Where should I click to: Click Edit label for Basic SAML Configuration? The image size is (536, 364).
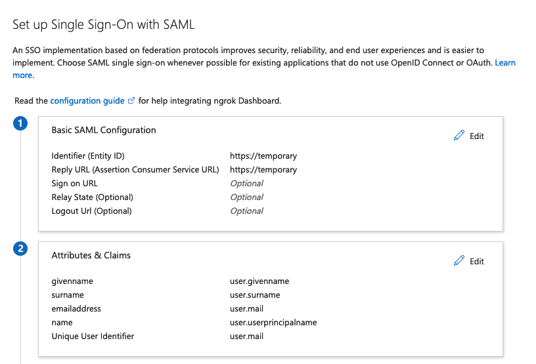pyautogui.click(x=476, y=136)
